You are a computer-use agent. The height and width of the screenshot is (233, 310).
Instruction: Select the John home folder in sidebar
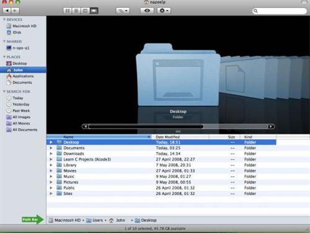[23, 70]
